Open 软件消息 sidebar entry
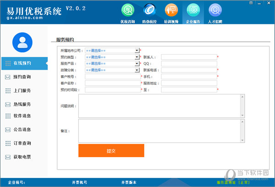This screenshot has width=275, height=187. click(x=22, y=116)
